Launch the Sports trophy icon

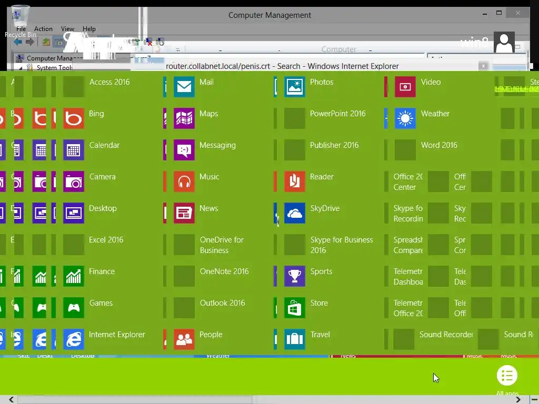295,276
